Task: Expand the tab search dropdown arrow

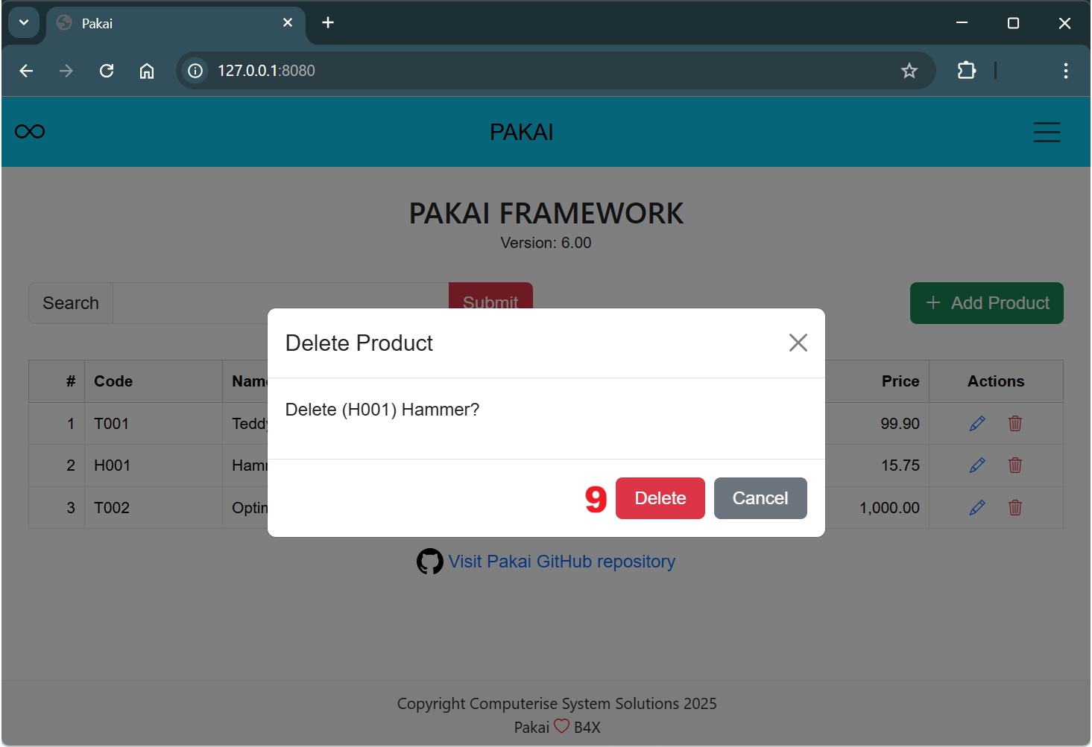Action: tap(24, 22)
